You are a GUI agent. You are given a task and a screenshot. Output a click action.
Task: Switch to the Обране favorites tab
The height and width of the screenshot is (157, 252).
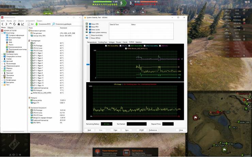(x=11, y=28)
